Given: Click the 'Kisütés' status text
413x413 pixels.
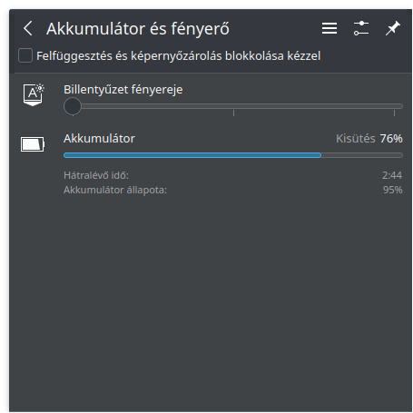Looking at the screenshot, I should 356,139.
